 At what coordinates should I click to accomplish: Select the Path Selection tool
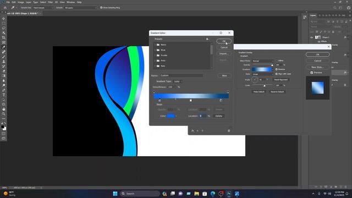[x=4, y=100]
